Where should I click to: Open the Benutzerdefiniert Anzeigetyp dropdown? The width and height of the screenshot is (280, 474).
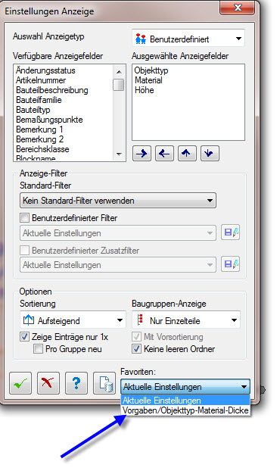click(x=188, y=39)
